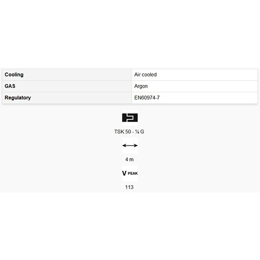
Task: Click the left arrowhead of length icon
Action: 124,146
